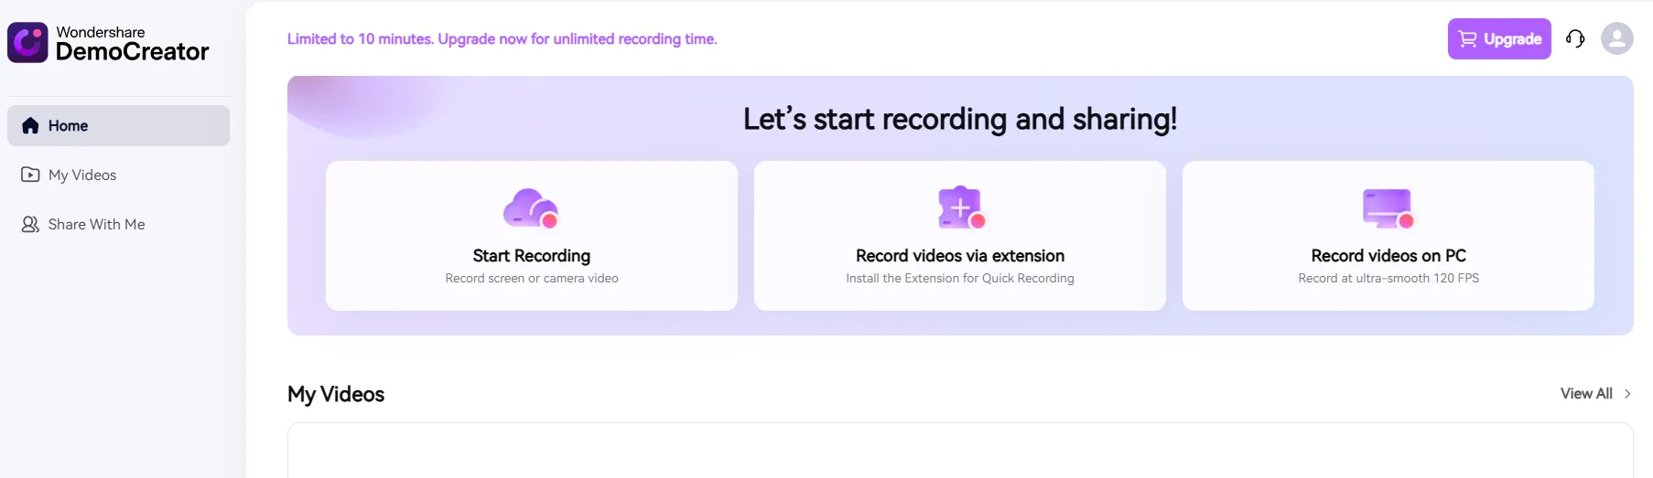Click the View All link
1653x478 pixels.
tap(1586, 393)
